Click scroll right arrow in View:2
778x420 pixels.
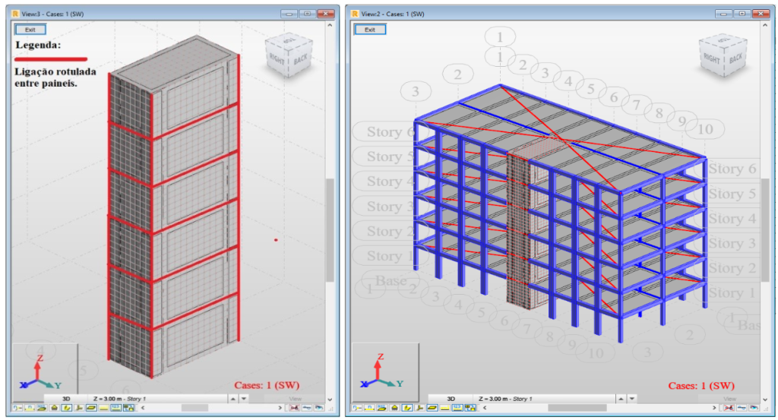pyautogui.click(x=714, y=408)
